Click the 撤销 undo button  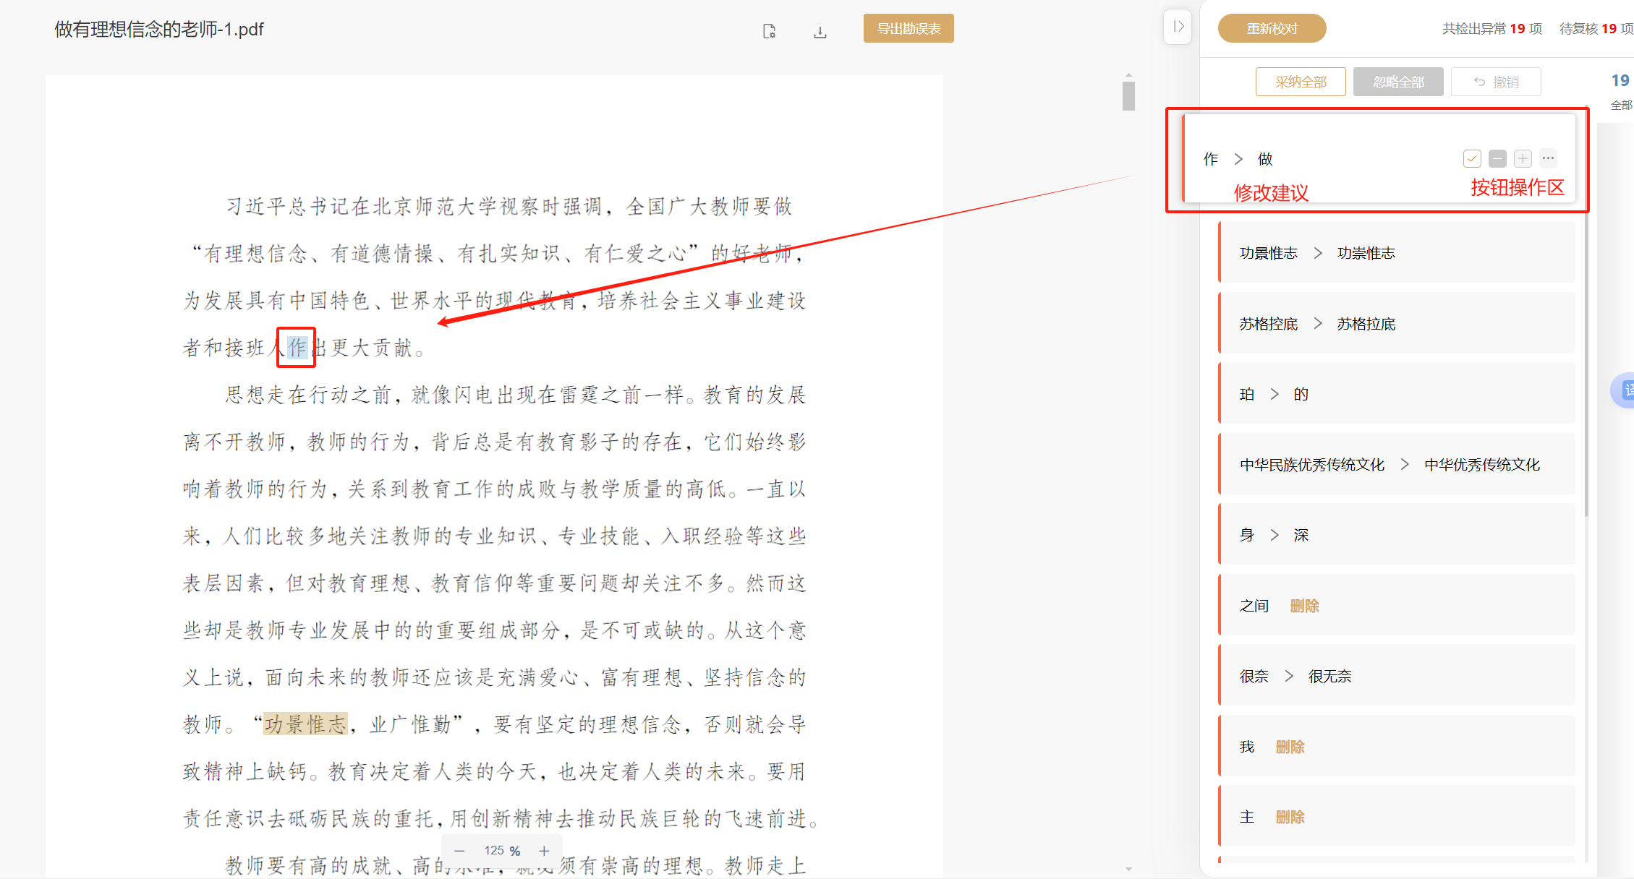[1496, 82]
